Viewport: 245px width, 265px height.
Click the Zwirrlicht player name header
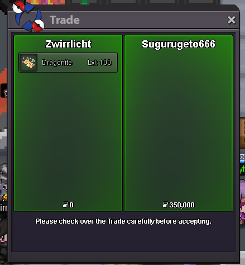(68, 44)
